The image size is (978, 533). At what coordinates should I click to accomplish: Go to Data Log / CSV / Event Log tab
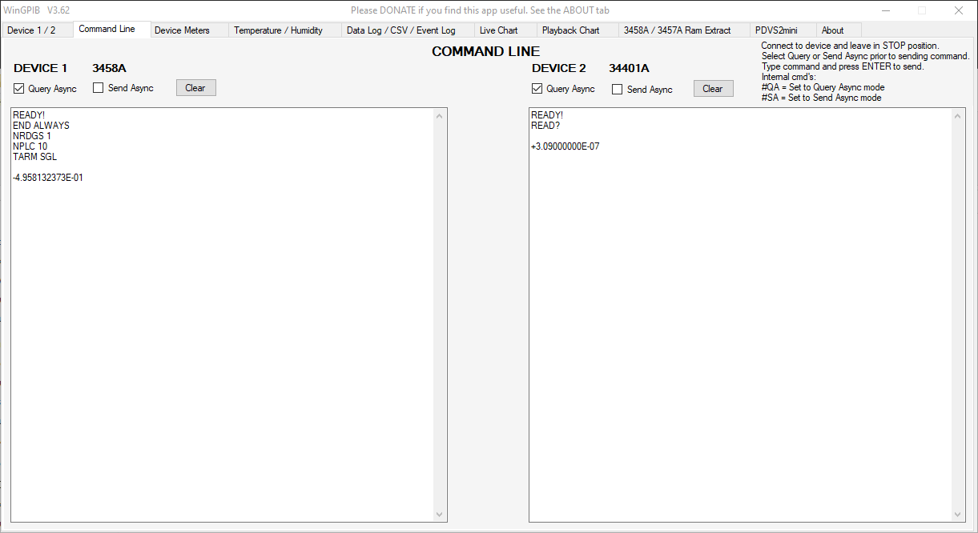400,30
